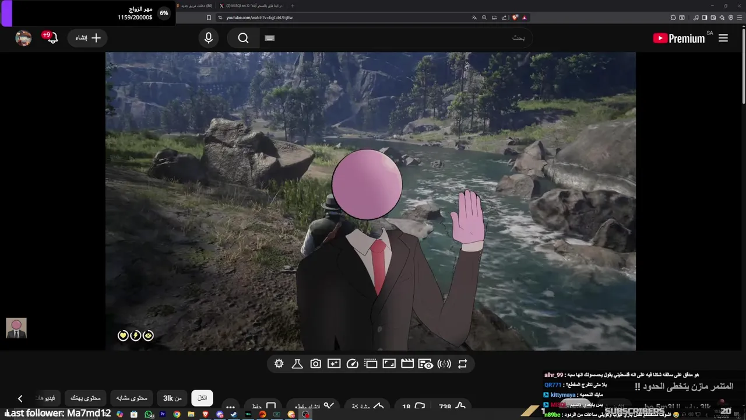746x420 pixels.
Task: Toggle the browser sidebar panel icon
Action: point(705,17)
